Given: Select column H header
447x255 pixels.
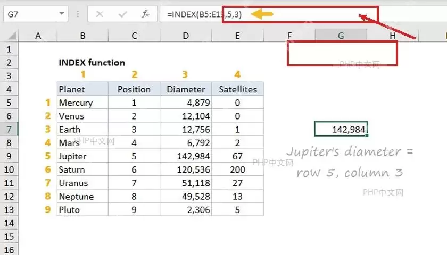Looking at the screenshot, I should pos(393,36).
